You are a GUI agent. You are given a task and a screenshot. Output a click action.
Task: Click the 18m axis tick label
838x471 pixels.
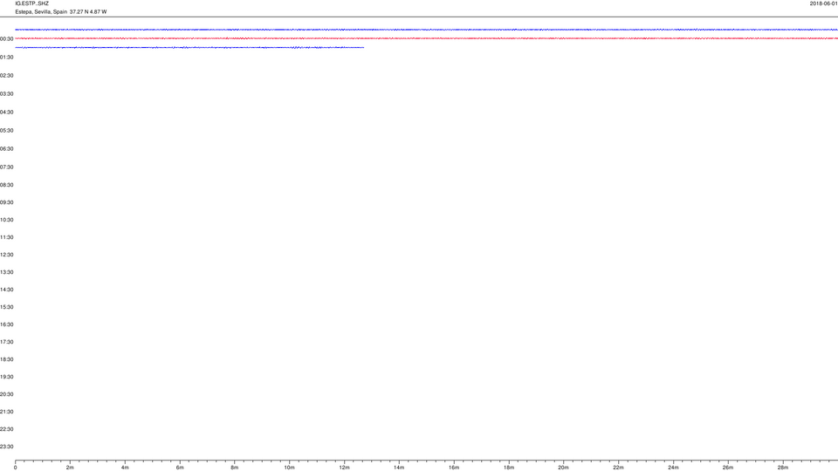[509, 468]
